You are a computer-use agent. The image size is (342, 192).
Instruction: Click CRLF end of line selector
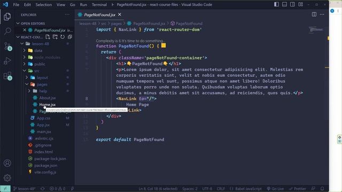221,189
